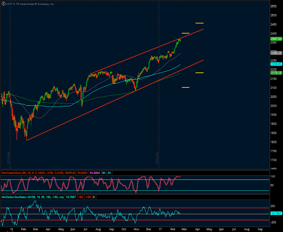This screenshot has height=232, width=283.
Task: Click the stochastic overbought level 80 label
Action: 104,173
